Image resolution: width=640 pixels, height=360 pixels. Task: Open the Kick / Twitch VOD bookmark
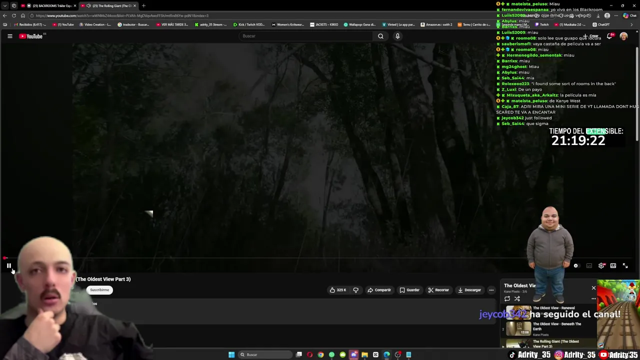coord(249,24)
